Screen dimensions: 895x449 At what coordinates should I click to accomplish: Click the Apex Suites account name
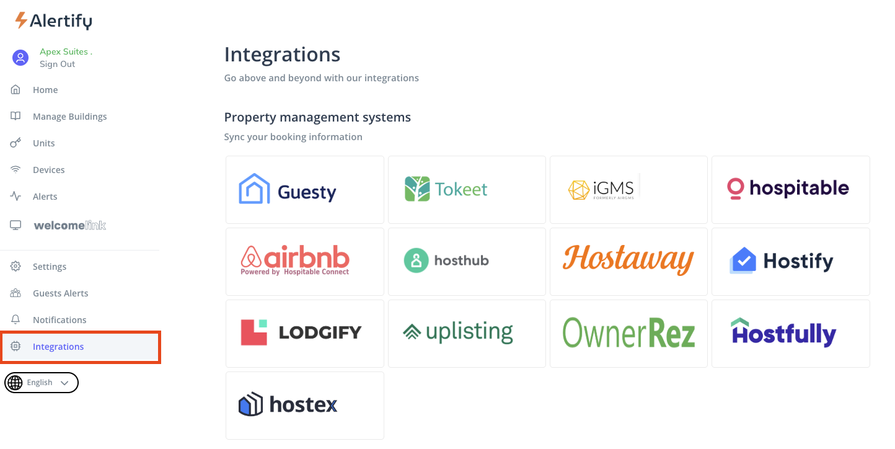pyautogui.click(x=65, y=51)
